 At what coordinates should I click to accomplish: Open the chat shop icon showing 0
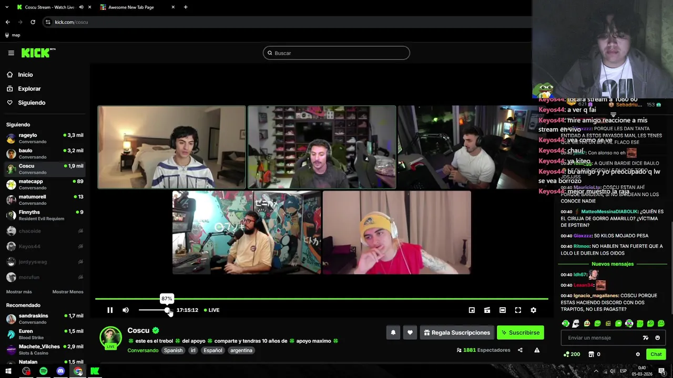tap(594, 354)
